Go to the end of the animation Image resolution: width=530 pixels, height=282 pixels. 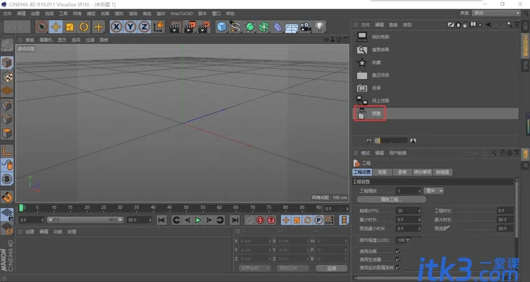235,220
